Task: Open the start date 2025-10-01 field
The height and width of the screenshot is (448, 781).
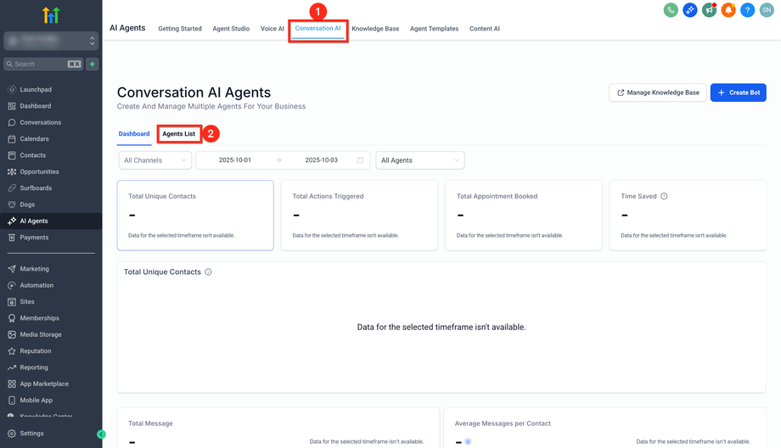Action: point(235,160)
